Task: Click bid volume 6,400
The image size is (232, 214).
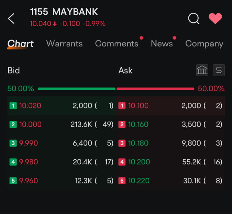Action: click(82, 143)
